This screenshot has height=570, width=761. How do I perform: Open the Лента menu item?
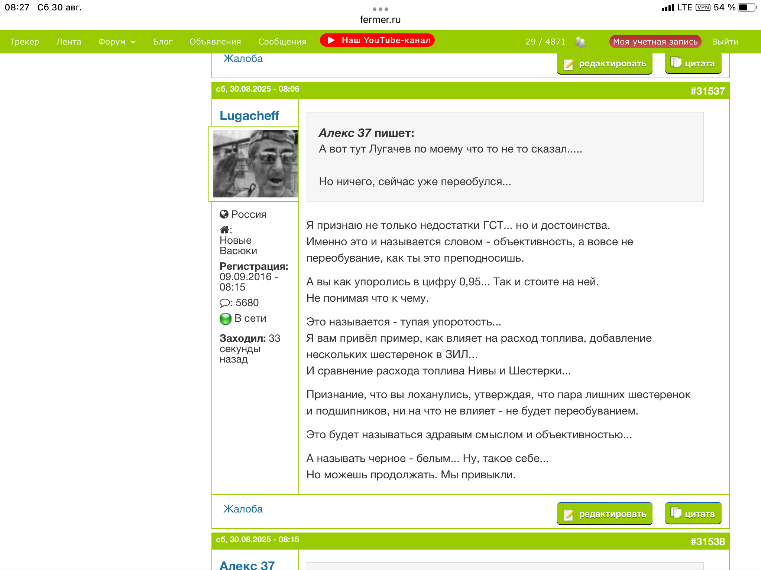coord(69,42)
